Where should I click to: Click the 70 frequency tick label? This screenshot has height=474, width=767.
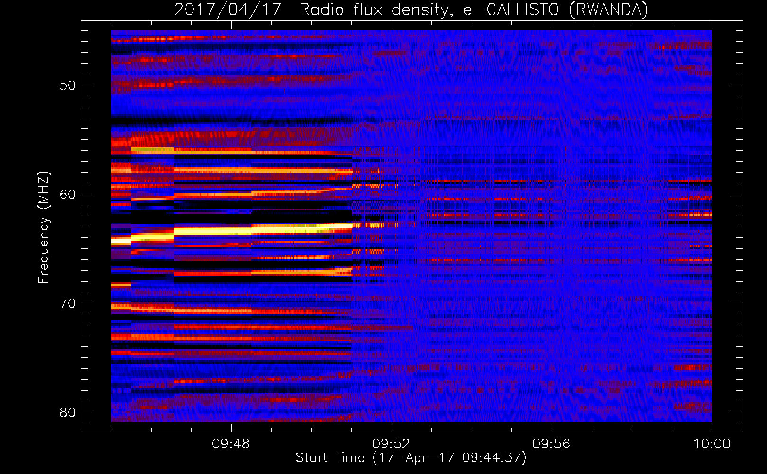coord(68,303)
